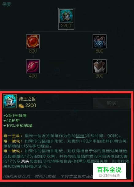Choose the red leaf item costing 400
The height and width of the screenshot is (187, 134).
pyautogui.click(x=33, y=66)
